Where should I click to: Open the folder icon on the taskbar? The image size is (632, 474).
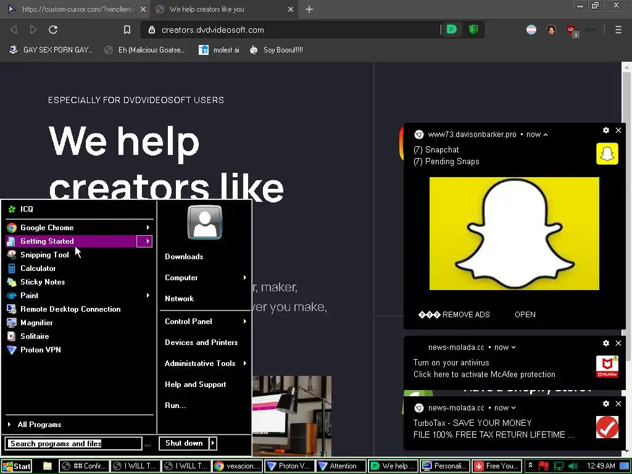click(48, 466)
